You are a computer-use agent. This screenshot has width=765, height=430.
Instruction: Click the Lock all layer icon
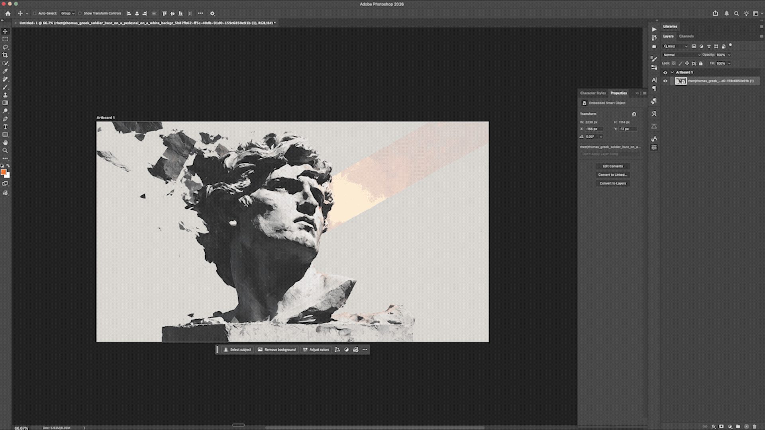[701, 63]
